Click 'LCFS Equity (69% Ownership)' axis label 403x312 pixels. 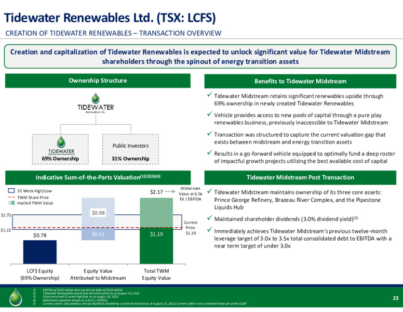[40, 275]
